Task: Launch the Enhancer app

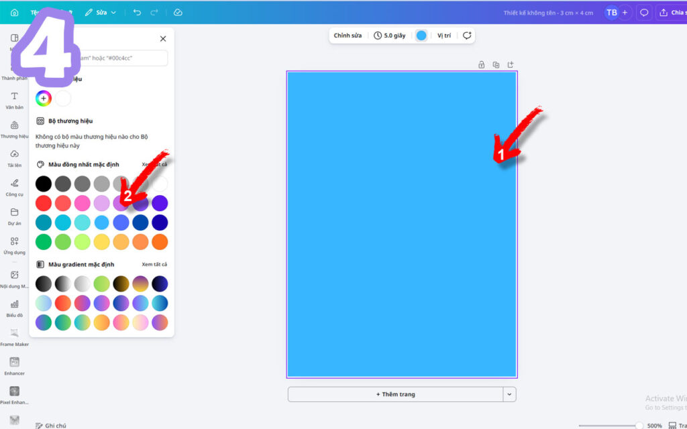Action: click(15, 367)
